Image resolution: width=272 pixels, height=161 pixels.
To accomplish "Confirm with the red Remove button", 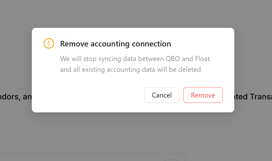I will pos(203,95).
